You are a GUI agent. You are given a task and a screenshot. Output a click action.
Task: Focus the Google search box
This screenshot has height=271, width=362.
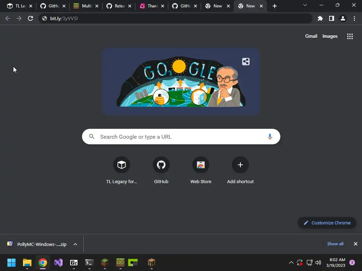181,137
